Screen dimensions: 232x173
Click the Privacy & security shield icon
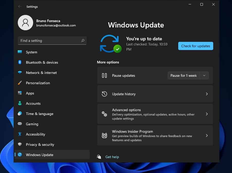(x=20, y=144)
